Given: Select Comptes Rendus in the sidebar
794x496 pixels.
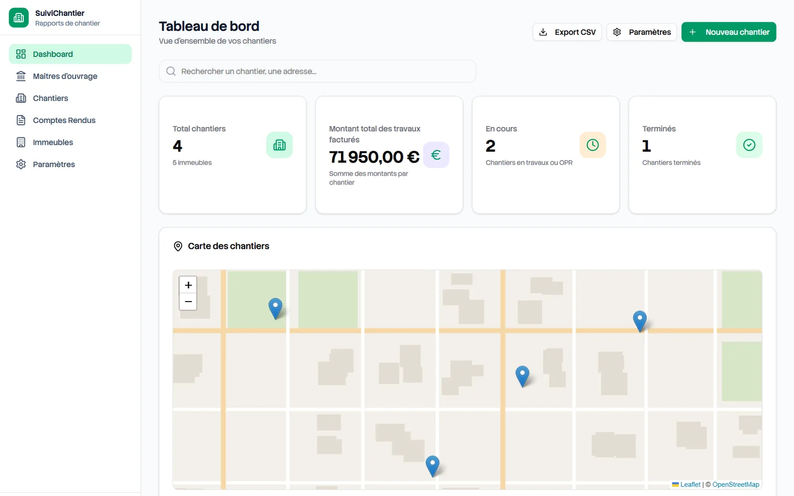Looking at the screenshot, I should click(70, 120).
